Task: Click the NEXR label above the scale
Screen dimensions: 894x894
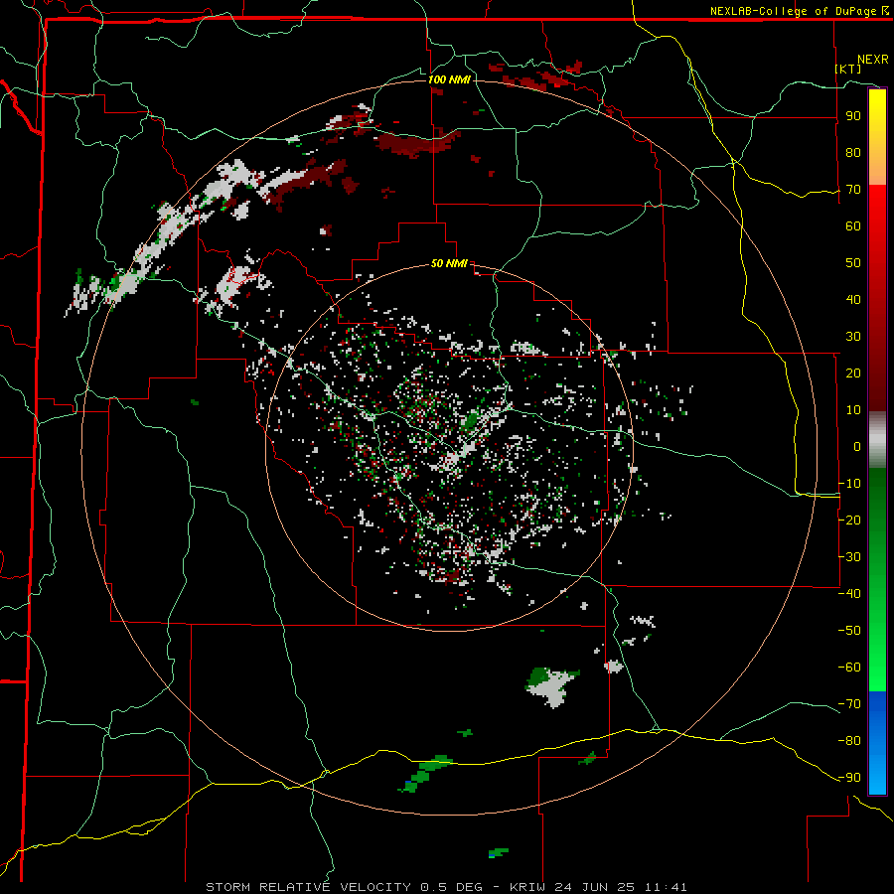Action: coord(872,60)
